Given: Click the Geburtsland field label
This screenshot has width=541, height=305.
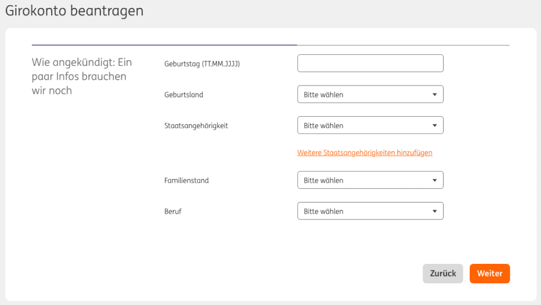Looking at the screenshot, I should pos(184,95).
